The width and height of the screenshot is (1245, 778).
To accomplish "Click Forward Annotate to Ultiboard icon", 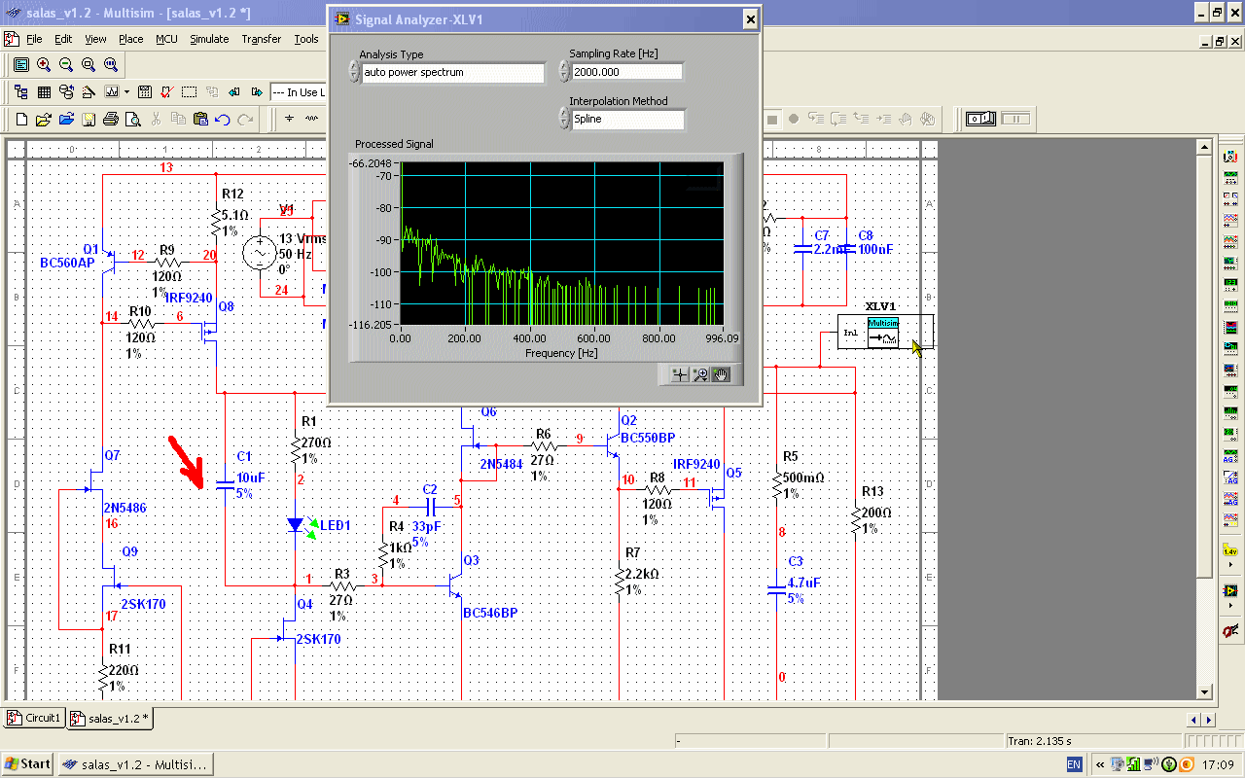I will [x=257, y=92].
